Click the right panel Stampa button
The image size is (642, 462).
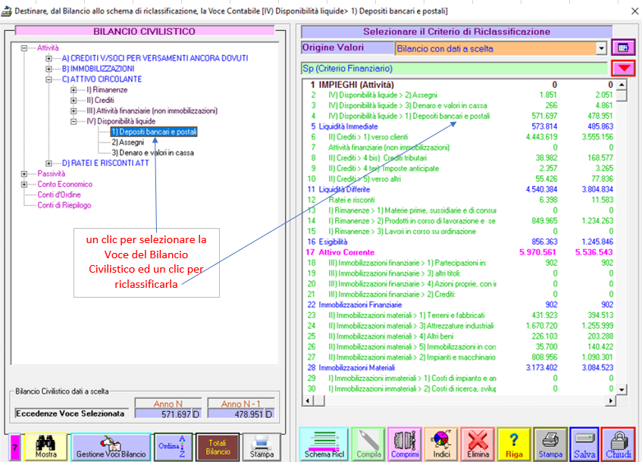(550, 444)
